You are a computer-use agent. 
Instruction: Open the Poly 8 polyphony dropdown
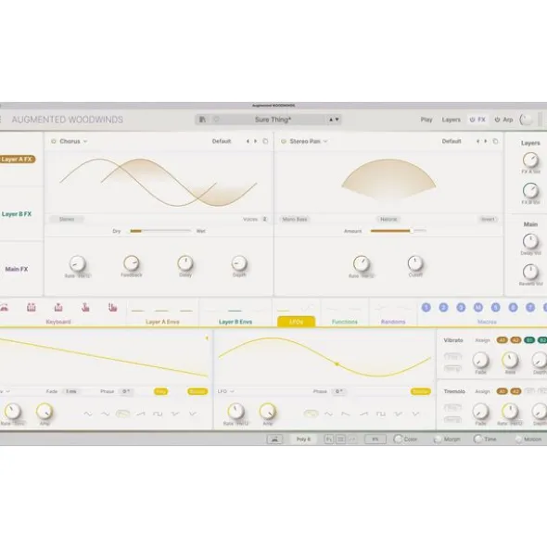click(303, 439)
